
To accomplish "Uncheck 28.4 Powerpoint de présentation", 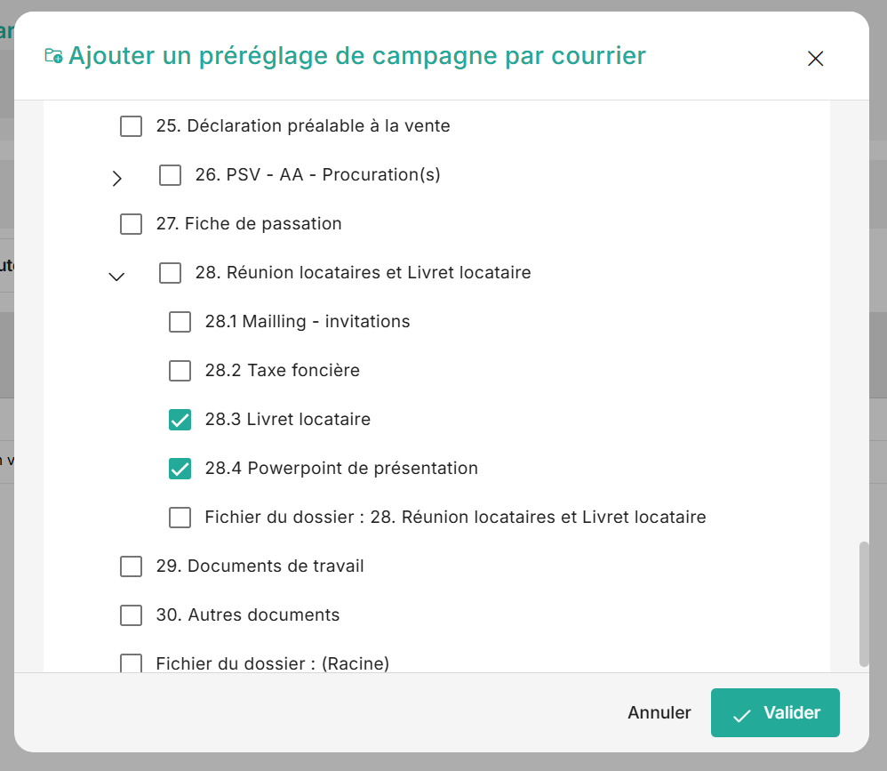I will 180,469.
